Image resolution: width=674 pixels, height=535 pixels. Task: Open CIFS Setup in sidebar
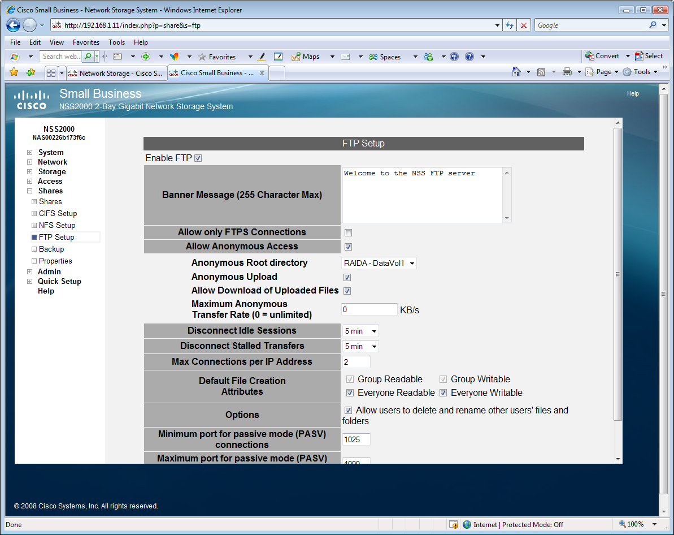[58, 213]
